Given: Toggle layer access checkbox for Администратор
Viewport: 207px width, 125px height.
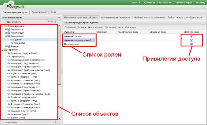Looking at the screenshot, I should pos(192,36).
